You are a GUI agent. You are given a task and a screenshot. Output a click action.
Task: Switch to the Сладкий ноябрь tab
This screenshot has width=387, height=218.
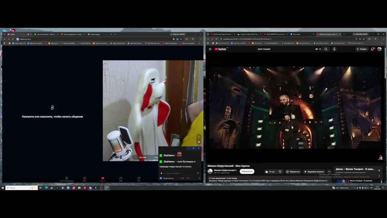pos(249,34)
